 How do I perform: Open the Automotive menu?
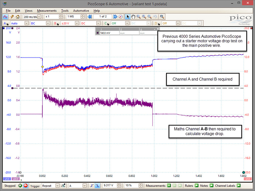pyautogui.click(x=81, y=11)
